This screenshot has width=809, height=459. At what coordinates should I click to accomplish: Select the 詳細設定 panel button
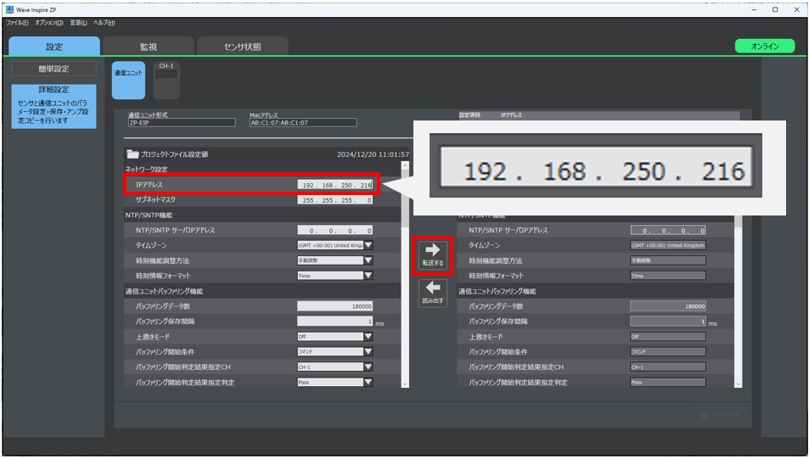53,105
